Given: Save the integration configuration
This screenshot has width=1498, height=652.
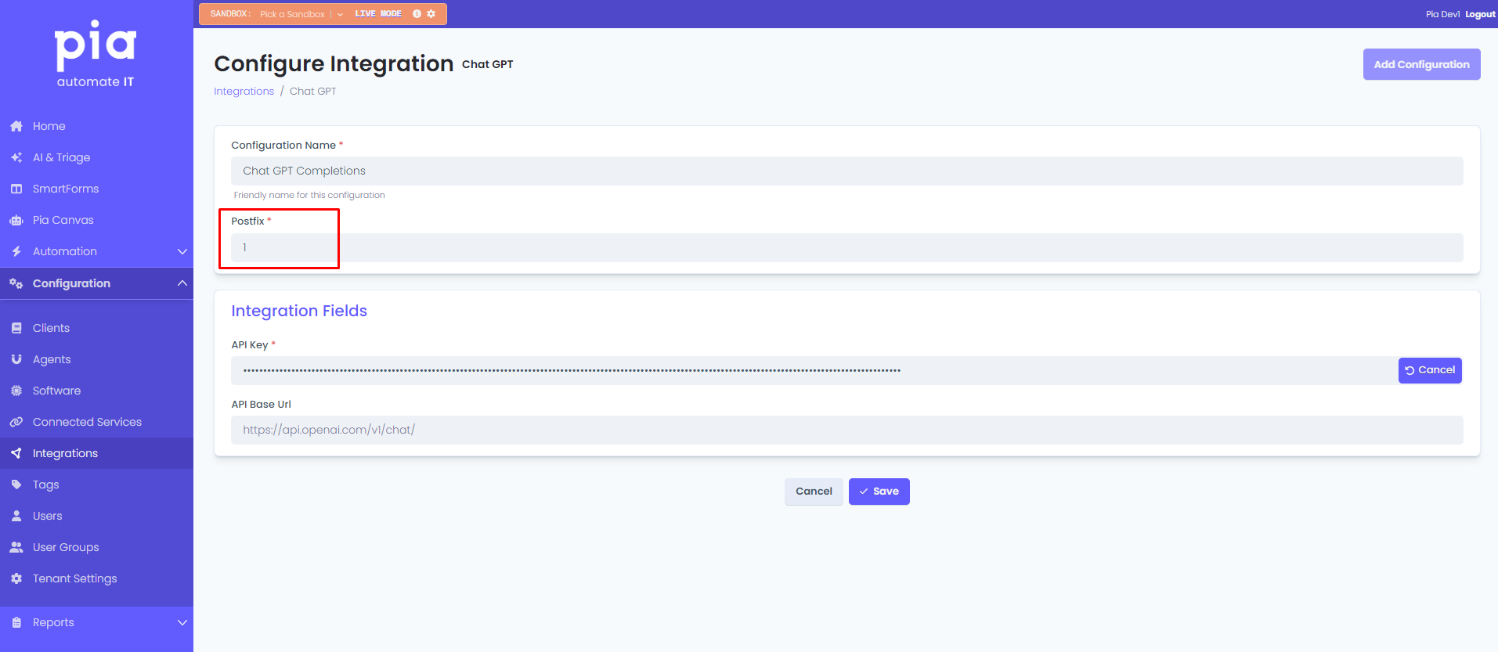Looking at the screenshot, I should coord(879,492).
